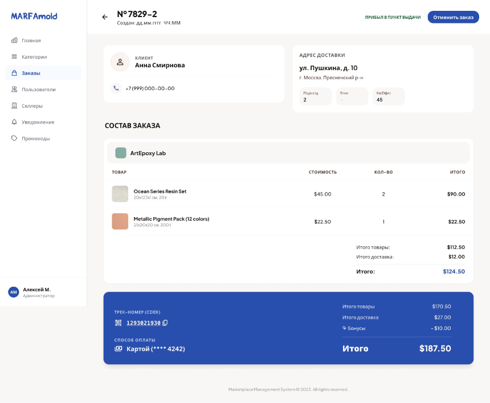
Task: Click the payment card icon
Action: tap(119, 349)
